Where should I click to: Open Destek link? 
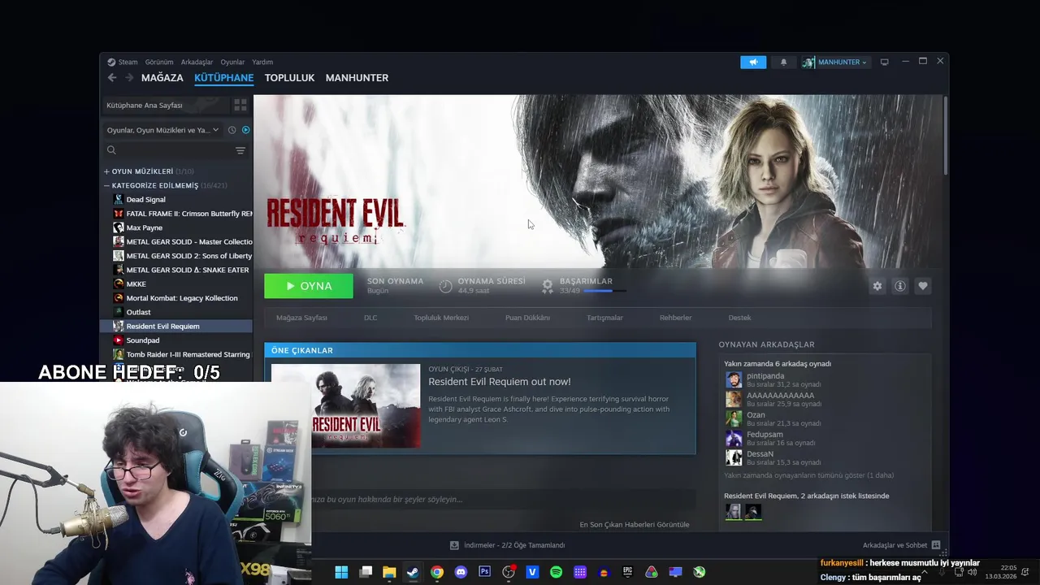[739, 318]
